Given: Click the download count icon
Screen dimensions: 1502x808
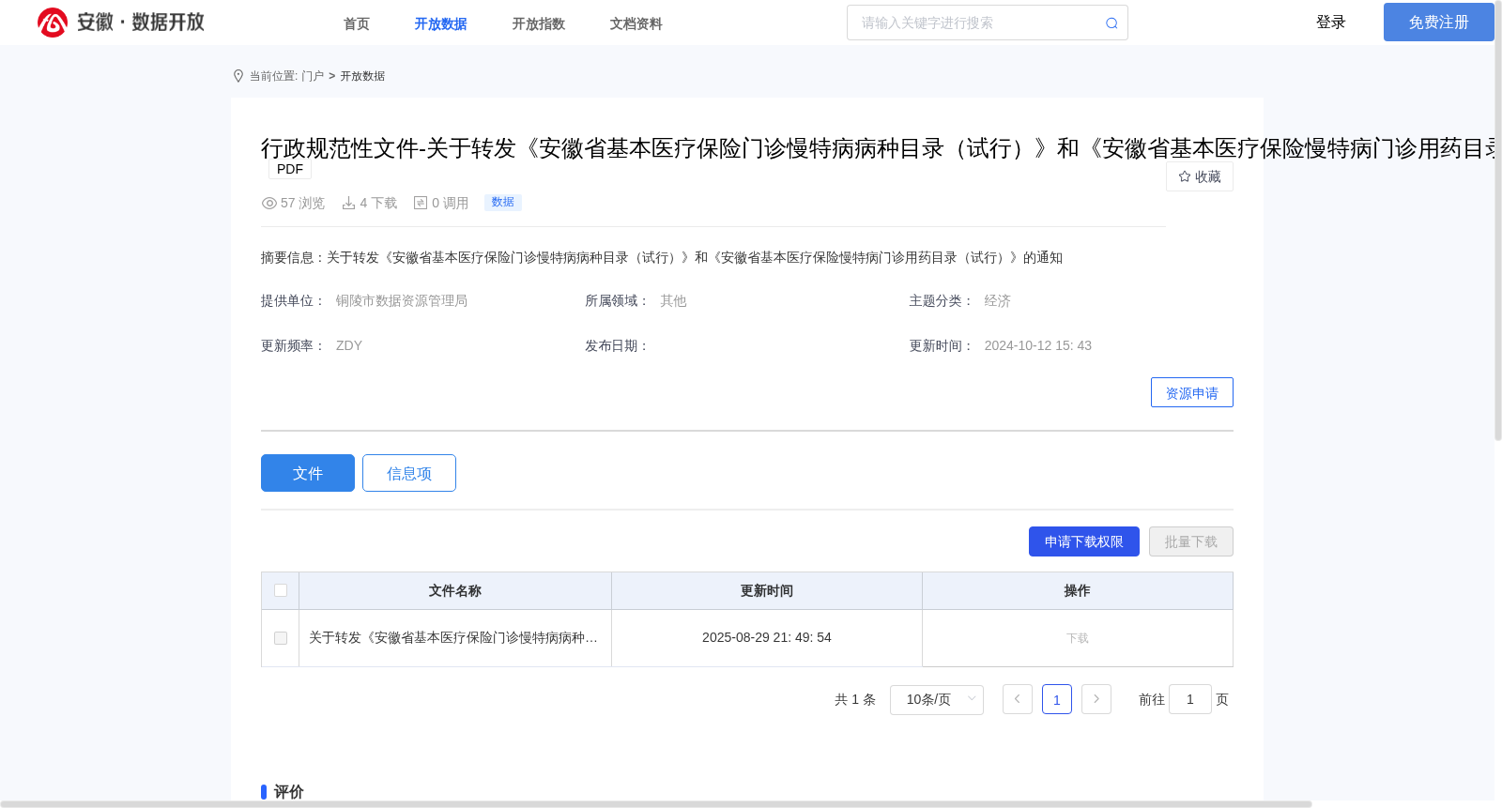Looking at the screenshot, I should pos(348,203).
